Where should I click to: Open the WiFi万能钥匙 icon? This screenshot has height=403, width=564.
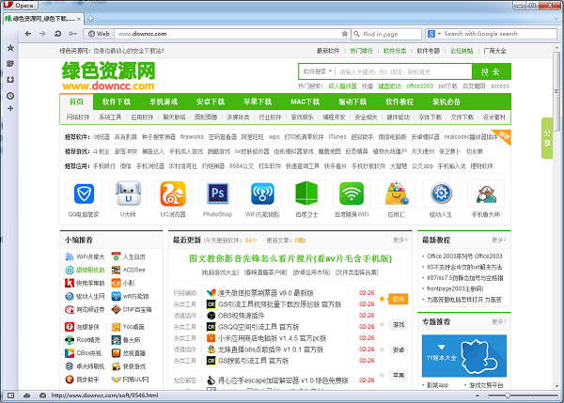point(262,194)
